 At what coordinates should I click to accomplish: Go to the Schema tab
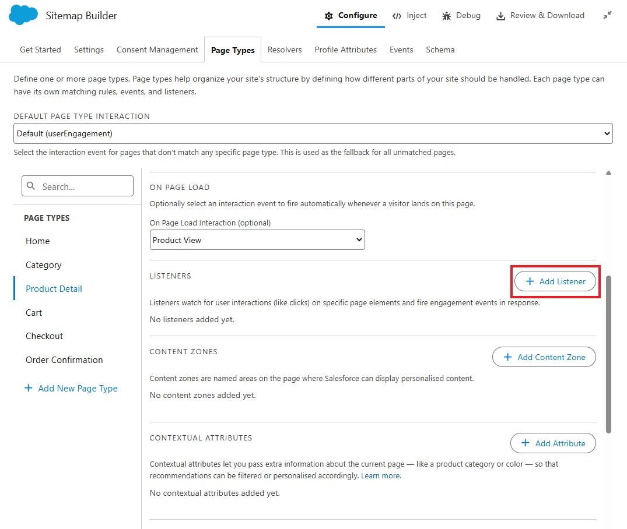[x=440, y=50]
